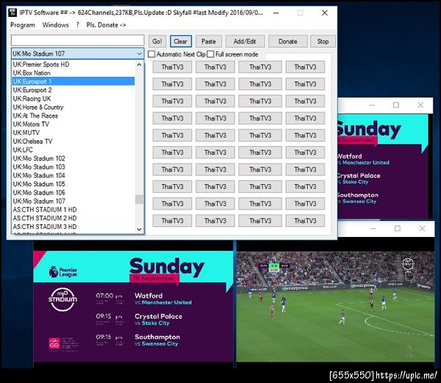Screen dimensions: 441x383
Task: Click the channel list scrollbar thumb
Action: [139, 200]
